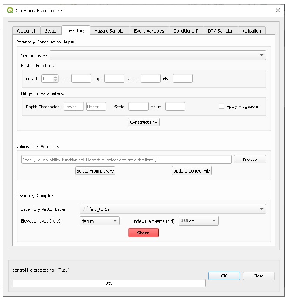Browse for a vulnerability function file
This screenshot has width=288, height=303.
coord(250,159)
